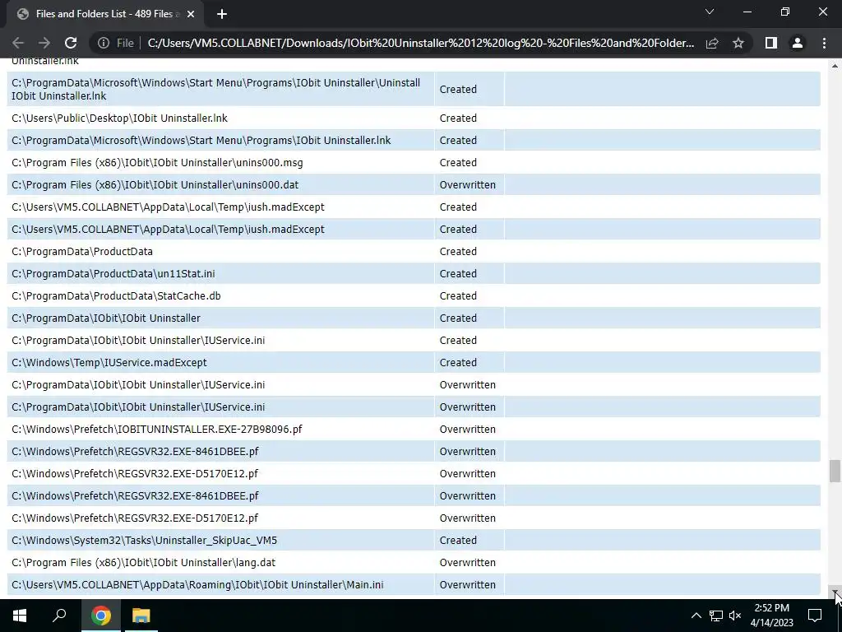Click the Share this page icon

click(x=712, y=43)
